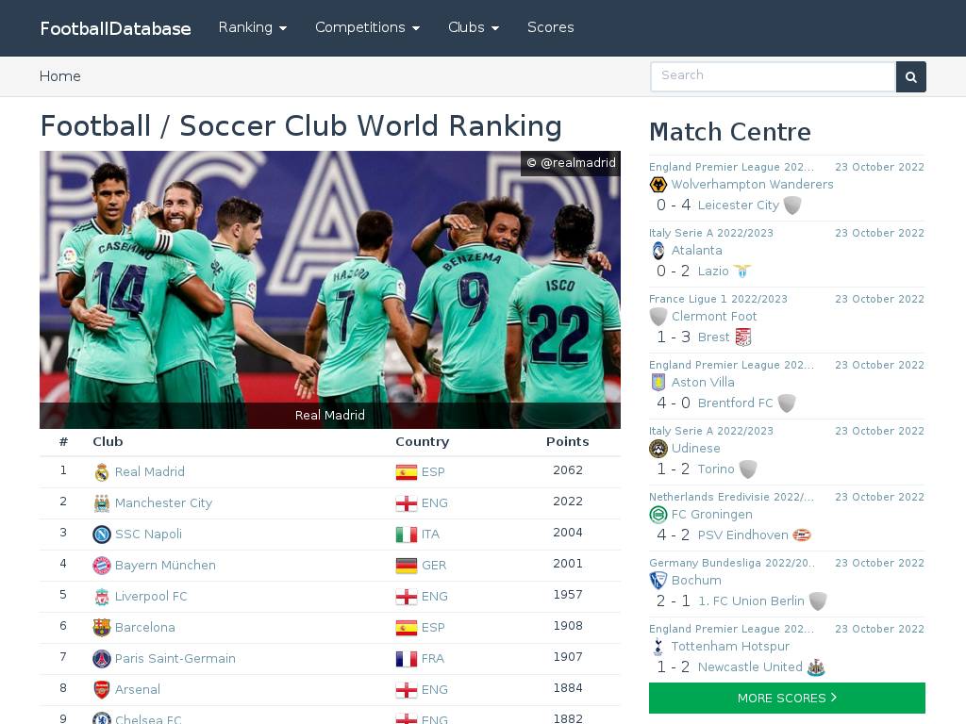
Task: Click the FC Groningen green logo
Action: (658, 514)
